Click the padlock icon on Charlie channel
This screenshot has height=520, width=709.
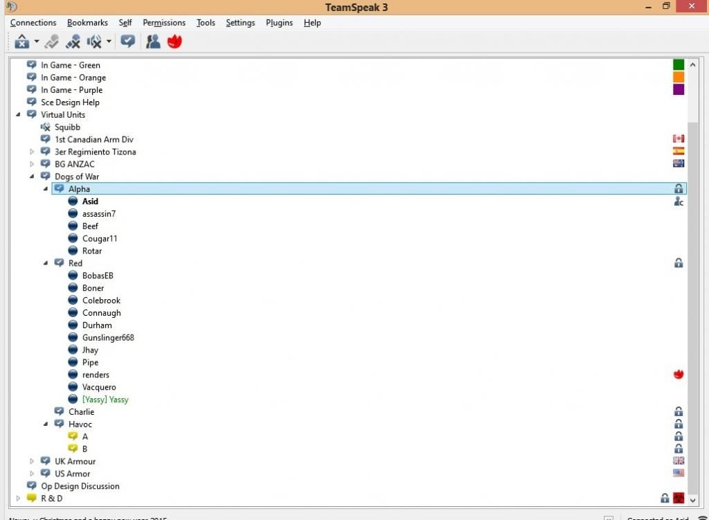pyautogui.click(x=679, y=412)
